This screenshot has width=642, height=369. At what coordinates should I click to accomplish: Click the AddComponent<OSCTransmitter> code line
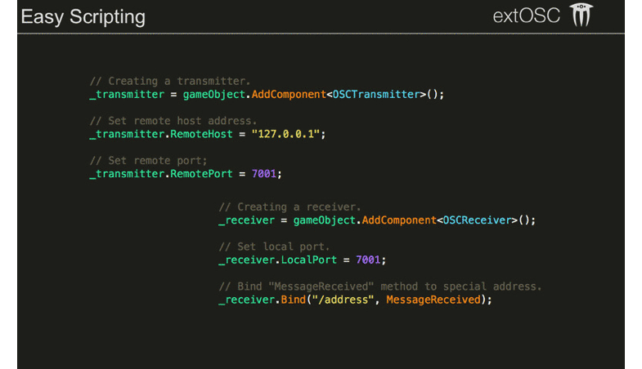click(267, 95)
